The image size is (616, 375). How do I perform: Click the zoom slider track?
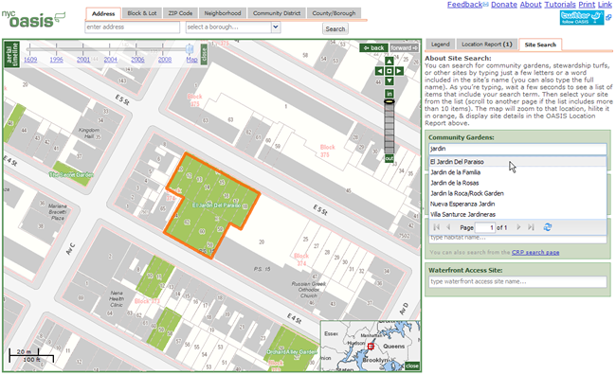389,129
